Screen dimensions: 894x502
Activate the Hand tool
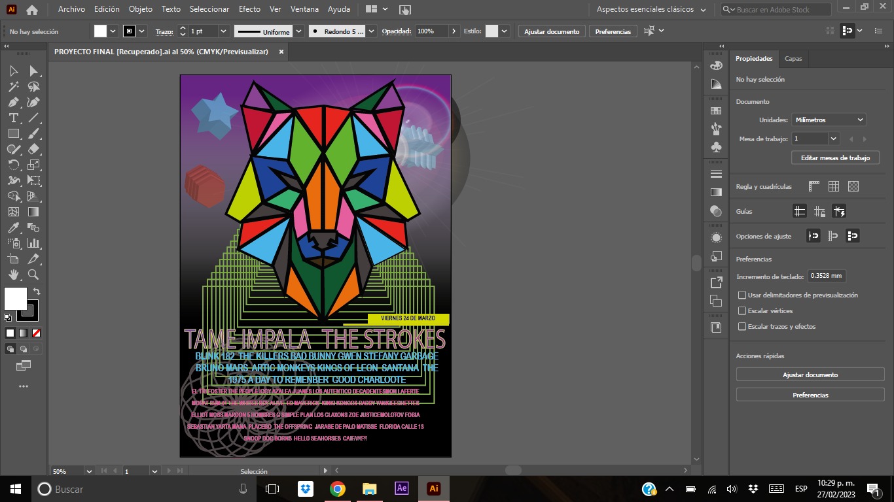tap(13, 275)
